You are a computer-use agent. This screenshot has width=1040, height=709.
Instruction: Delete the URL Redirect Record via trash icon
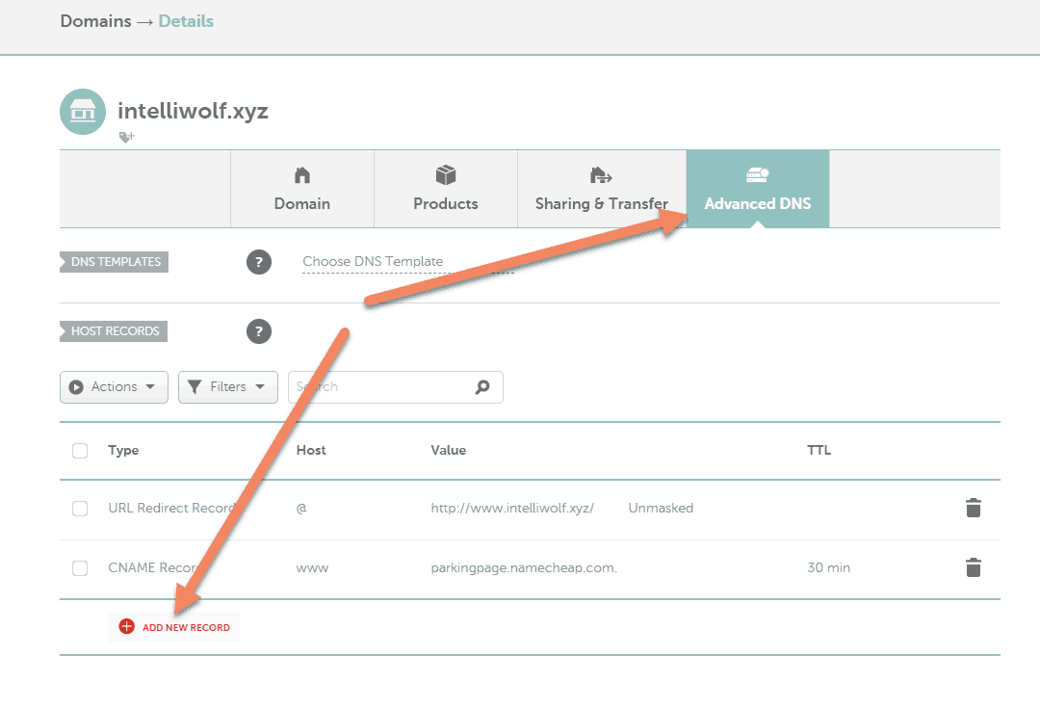[x=973, y=508]
